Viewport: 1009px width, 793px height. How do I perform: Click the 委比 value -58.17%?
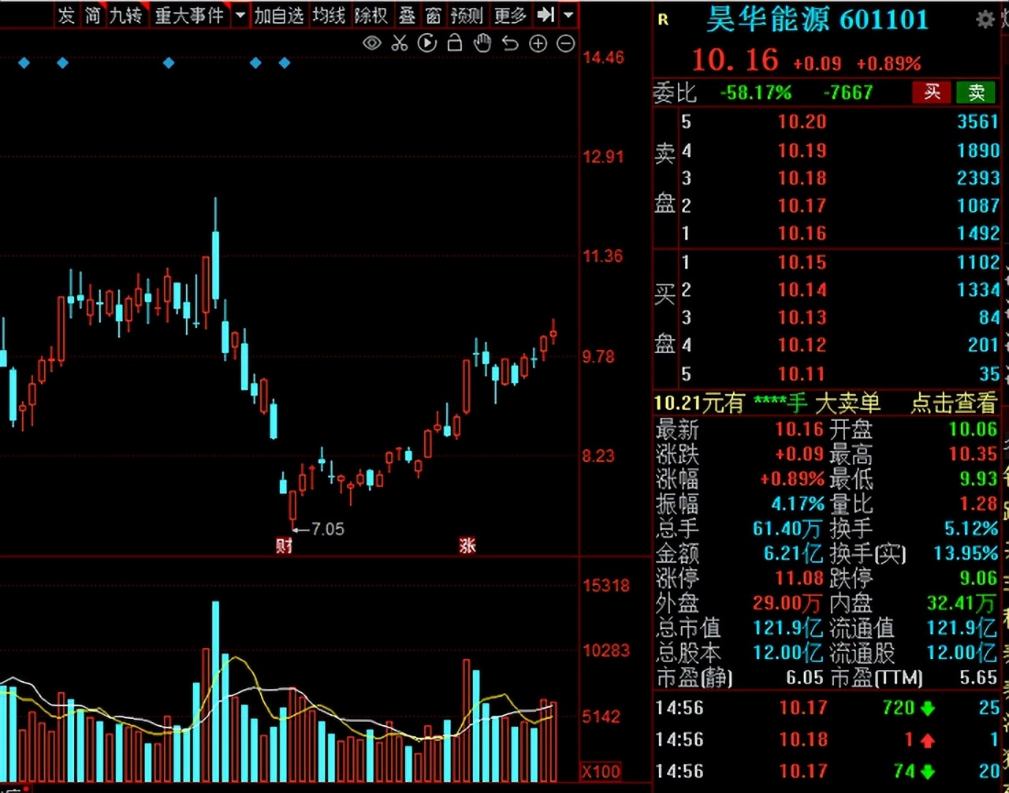click(x=756, y=92)
